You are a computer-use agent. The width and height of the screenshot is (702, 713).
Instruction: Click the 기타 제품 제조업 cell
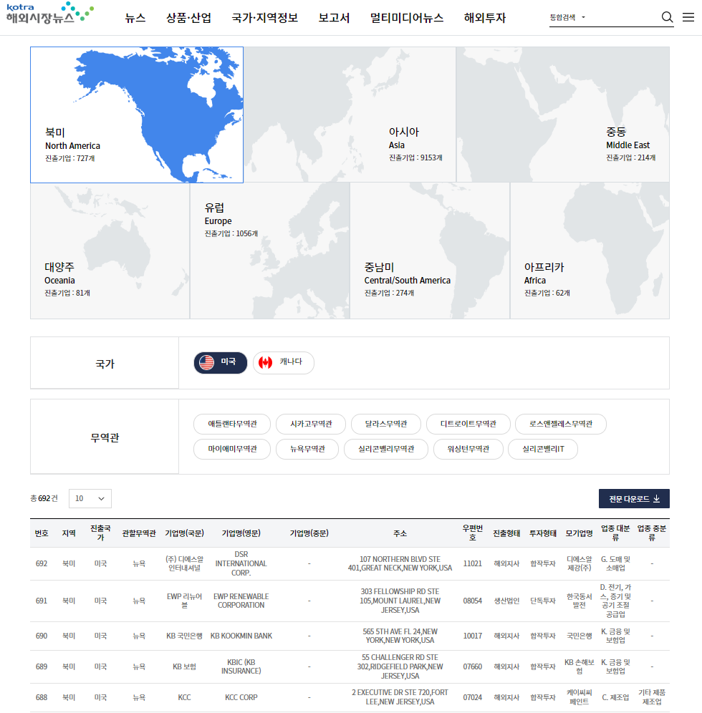pyautogui.click(x=652, y=697)
